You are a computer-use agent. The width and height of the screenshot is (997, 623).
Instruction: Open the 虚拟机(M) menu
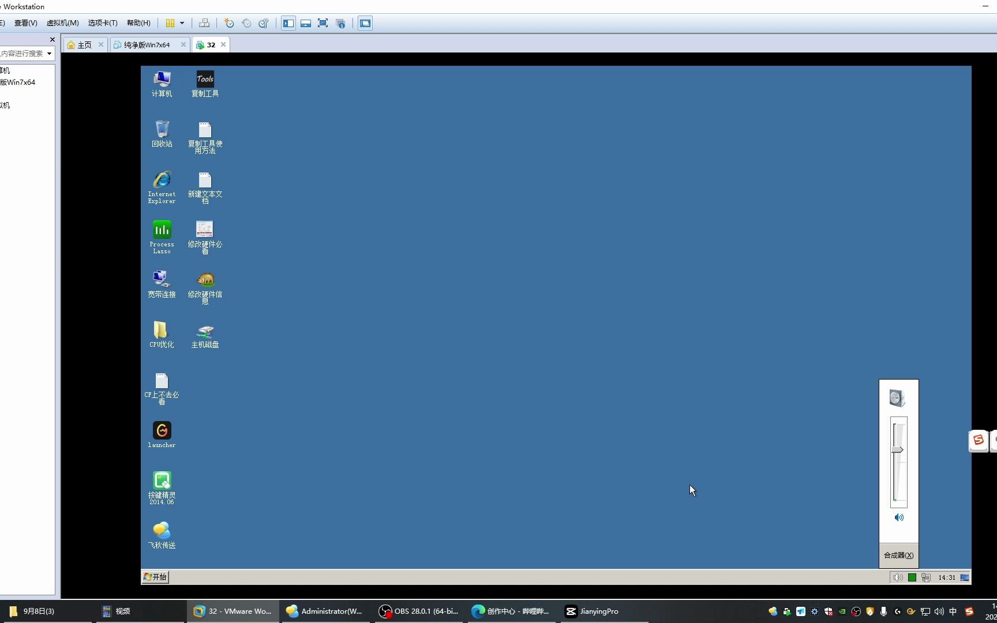point(62,23)
